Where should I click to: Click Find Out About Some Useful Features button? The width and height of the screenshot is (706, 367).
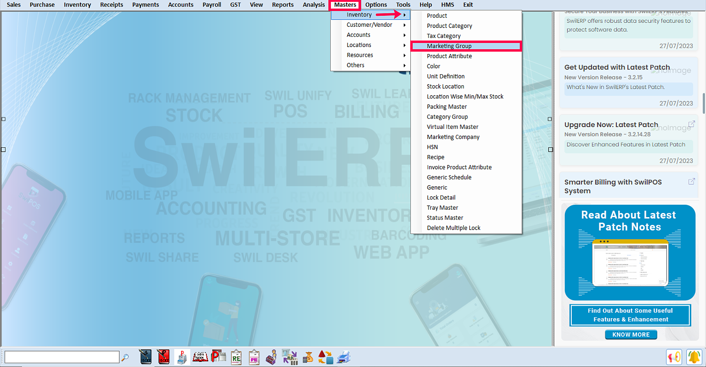[x=630, y=315]
